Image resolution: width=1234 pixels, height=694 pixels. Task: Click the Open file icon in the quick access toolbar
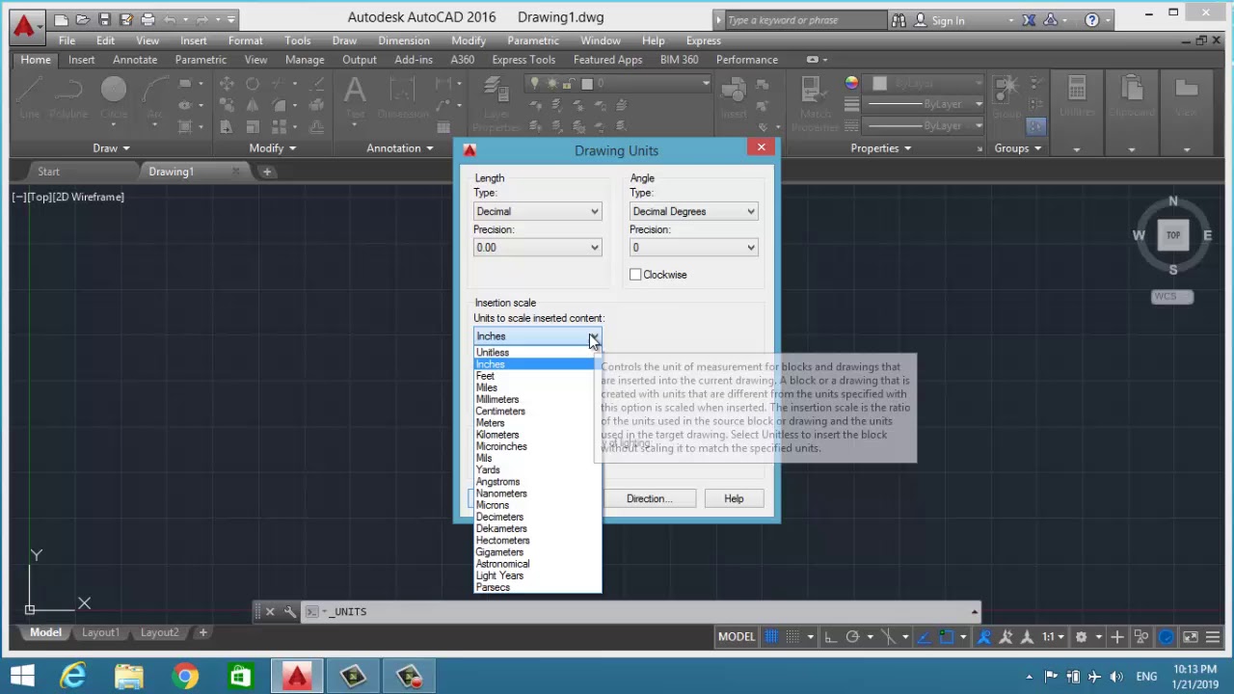tap(84, 19)
